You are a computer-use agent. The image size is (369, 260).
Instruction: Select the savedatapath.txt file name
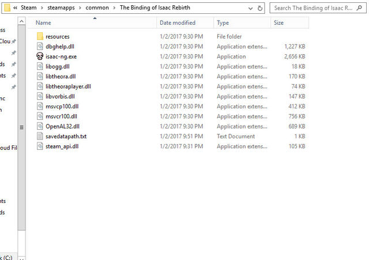66,136
